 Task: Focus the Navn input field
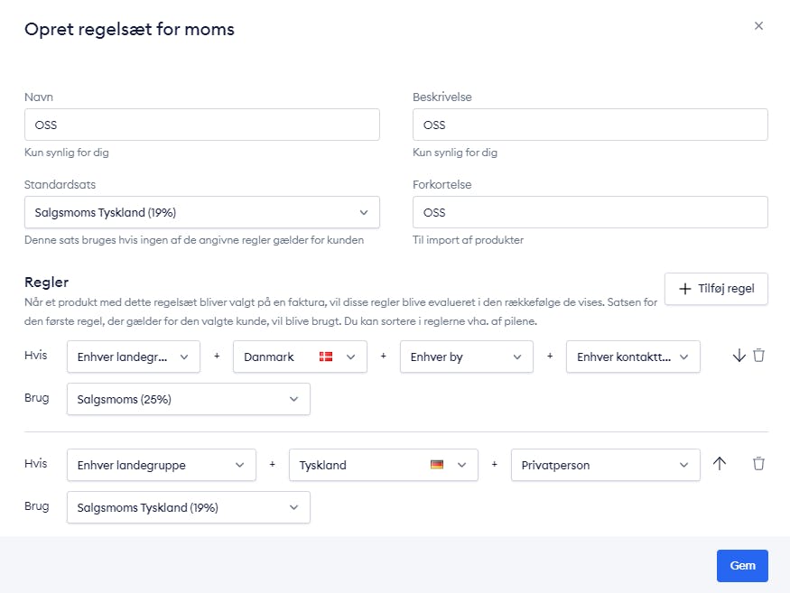click(202, 125)
